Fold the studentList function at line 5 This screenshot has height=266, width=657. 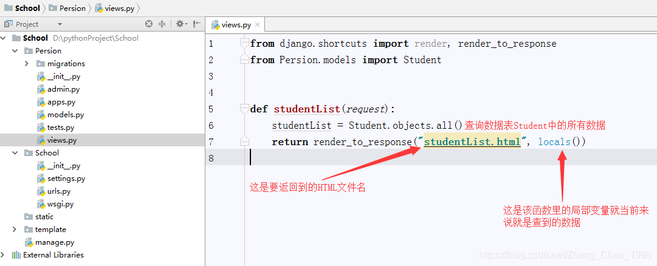244,109
